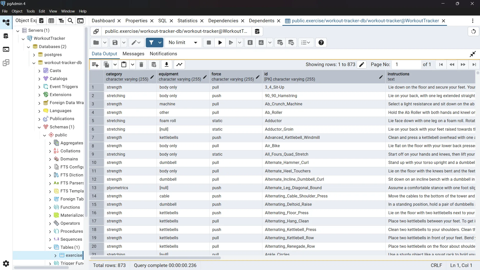Go to first page of results
Screen dimensions: 480x270
click(x=441, y=65)
